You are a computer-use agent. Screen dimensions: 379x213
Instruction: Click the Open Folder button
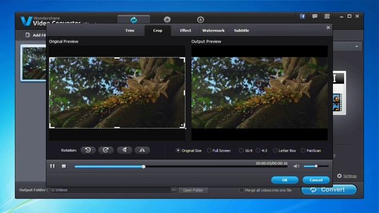click(193, 191)
